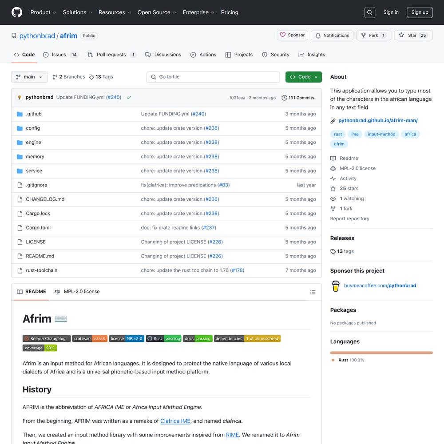Click the Cargo.lock file icon
This screenshot has width=444, height=444.
(20, 214)
